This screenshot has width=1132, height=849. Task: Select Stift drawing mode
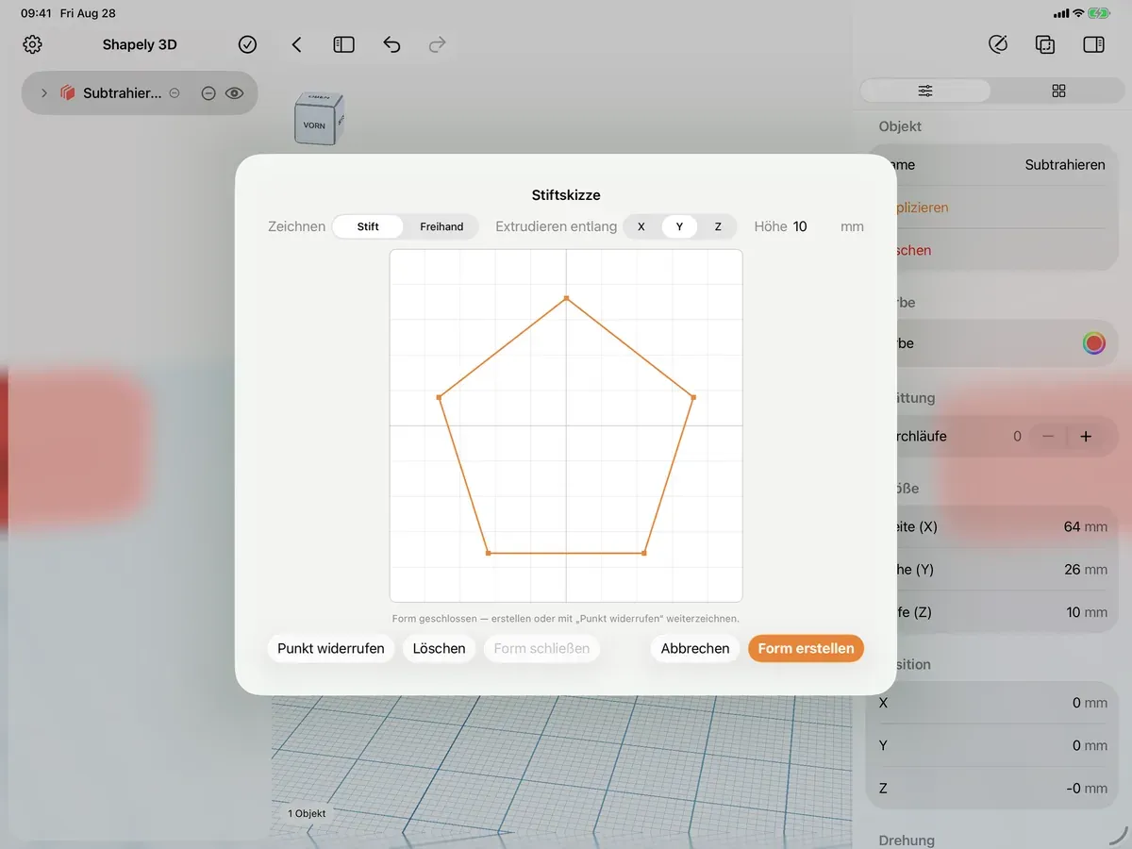click(x=368, y=226)
